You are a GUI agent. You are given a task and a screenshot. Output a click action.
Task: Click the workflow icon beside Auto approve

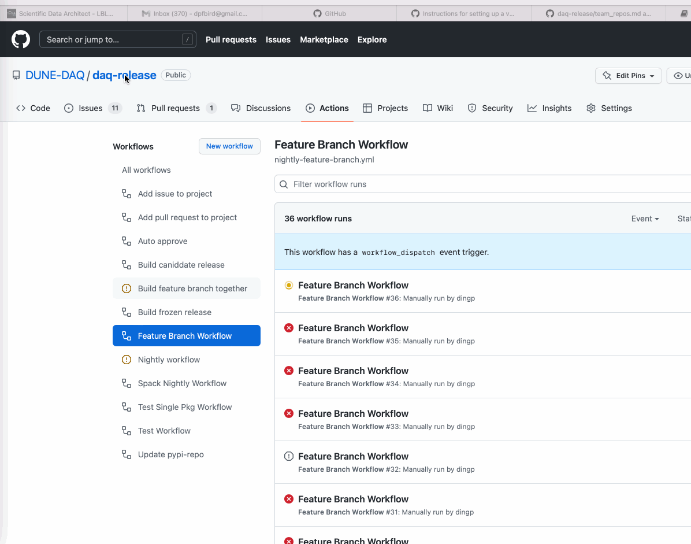(x=127, y=241)
